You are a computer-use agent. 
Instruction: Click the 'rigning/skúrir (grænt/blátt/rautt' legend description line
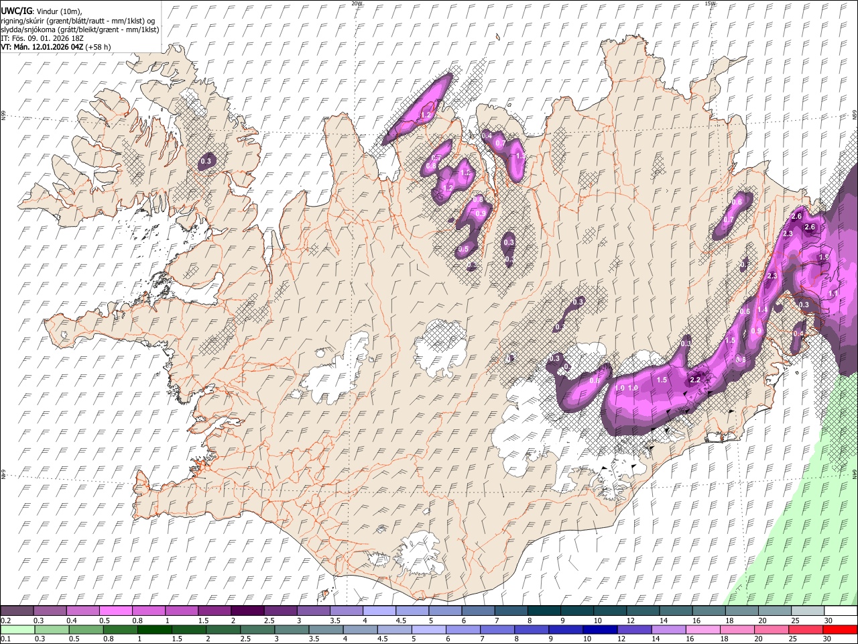pos(78,21)
